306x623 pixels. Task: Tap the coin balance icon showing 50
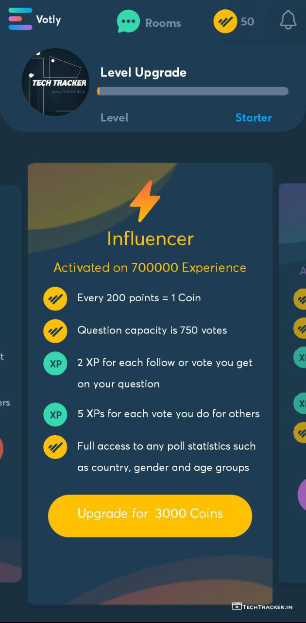pos(225,22)
